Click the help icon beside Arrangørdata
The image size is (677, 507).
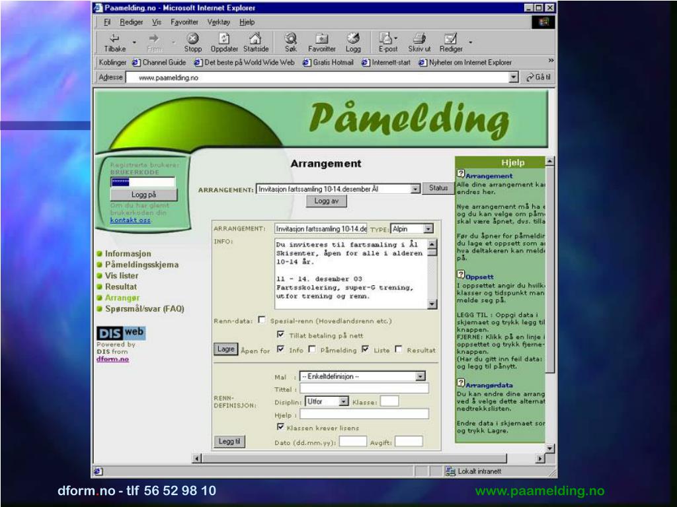(x=461, y=383)
